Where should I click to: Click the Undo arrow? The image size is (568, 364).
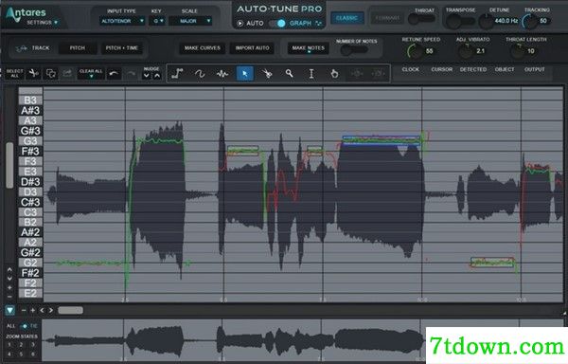114,74
